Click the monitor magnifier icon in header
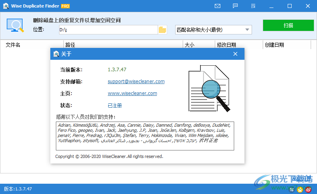This screenshot has height=194, width=317. 15,25
